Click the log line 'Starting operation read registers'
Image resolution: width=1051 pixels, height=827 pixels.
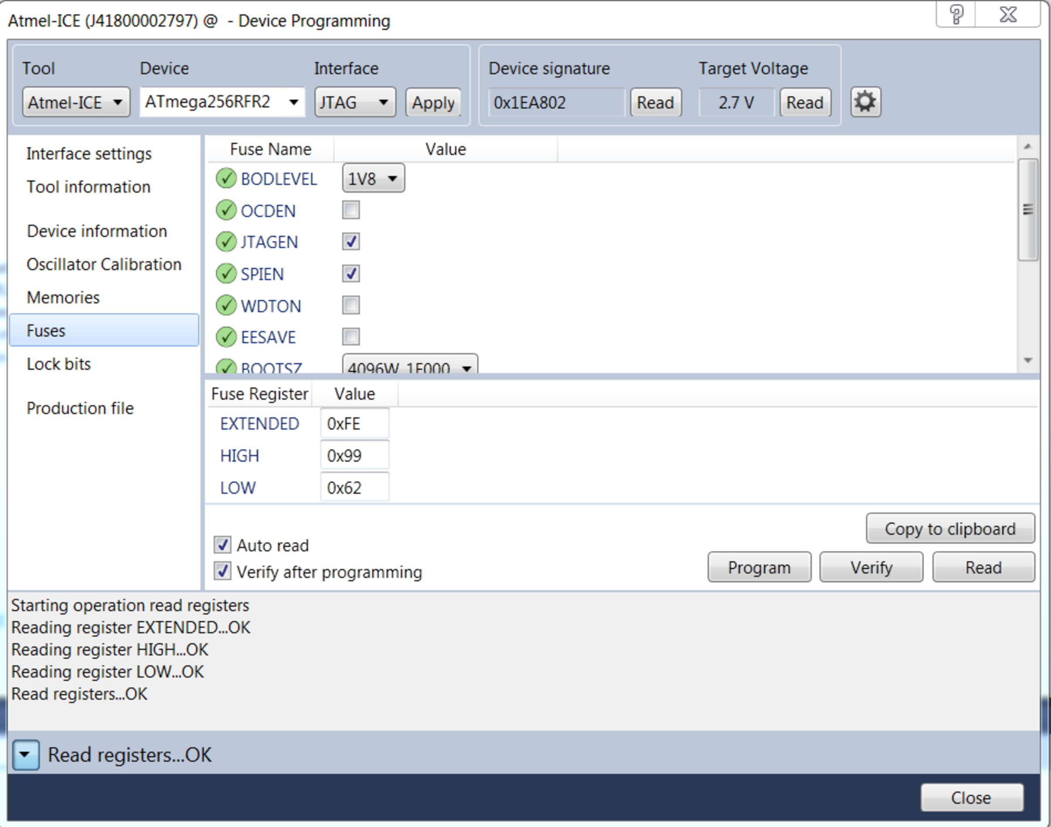pos(130,605)
